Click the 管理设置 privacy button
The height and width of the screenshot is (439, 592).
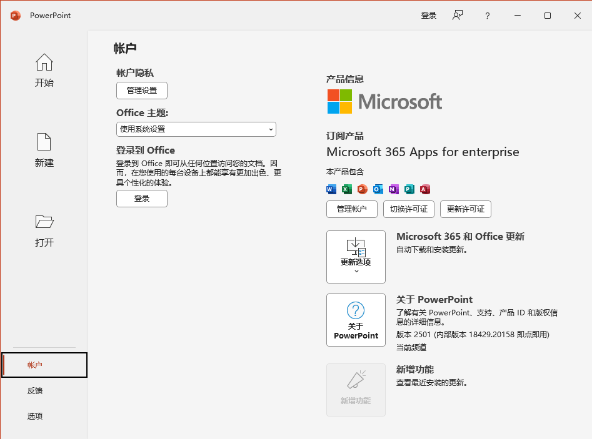pos(142,91)
